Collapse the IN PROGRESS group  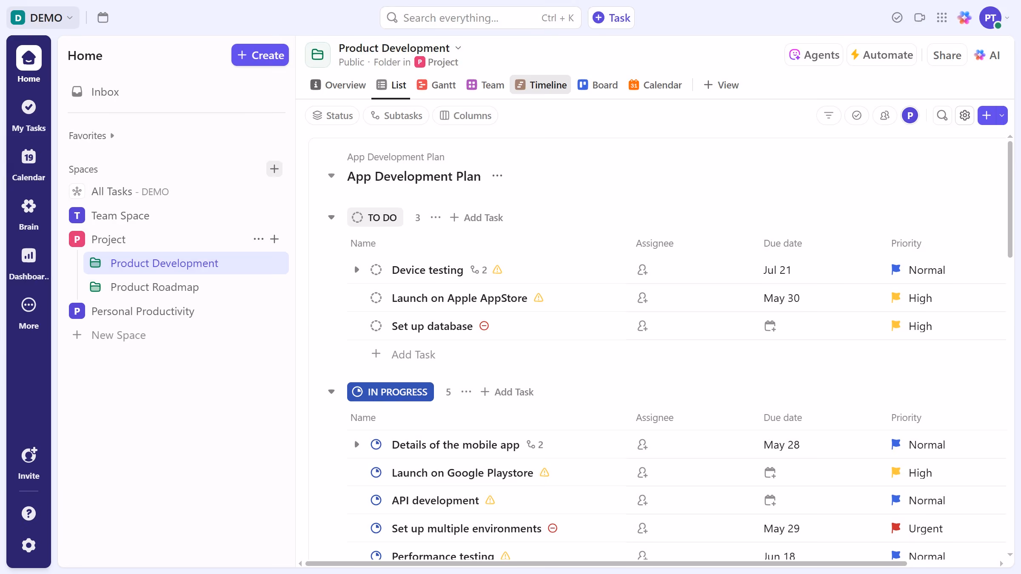point(331,392)
